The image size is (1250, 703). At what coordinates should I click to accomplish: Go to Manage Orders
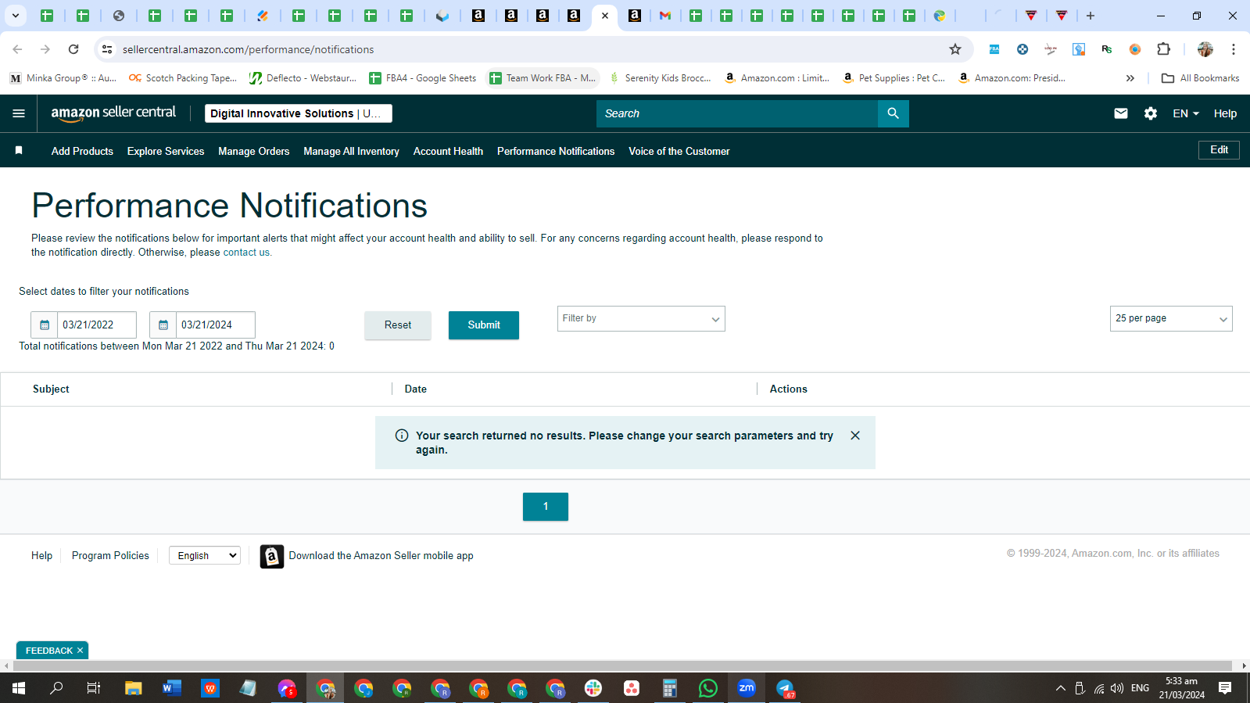point(253,151)
